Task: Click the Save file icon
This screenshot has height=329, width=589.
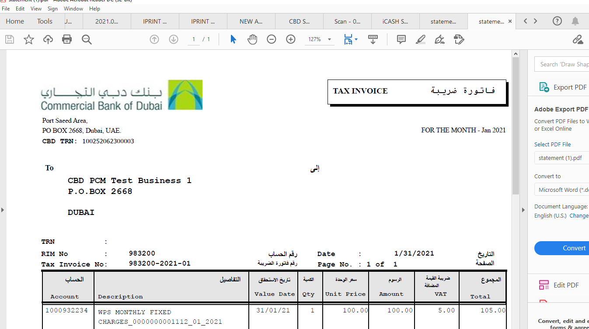Action: (10, 40)
